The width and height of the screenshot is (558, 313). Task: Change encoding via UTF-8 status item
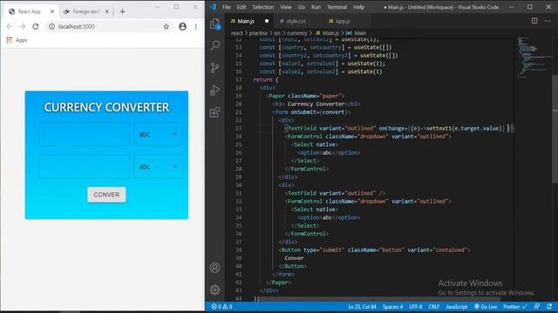coord(415,307)
